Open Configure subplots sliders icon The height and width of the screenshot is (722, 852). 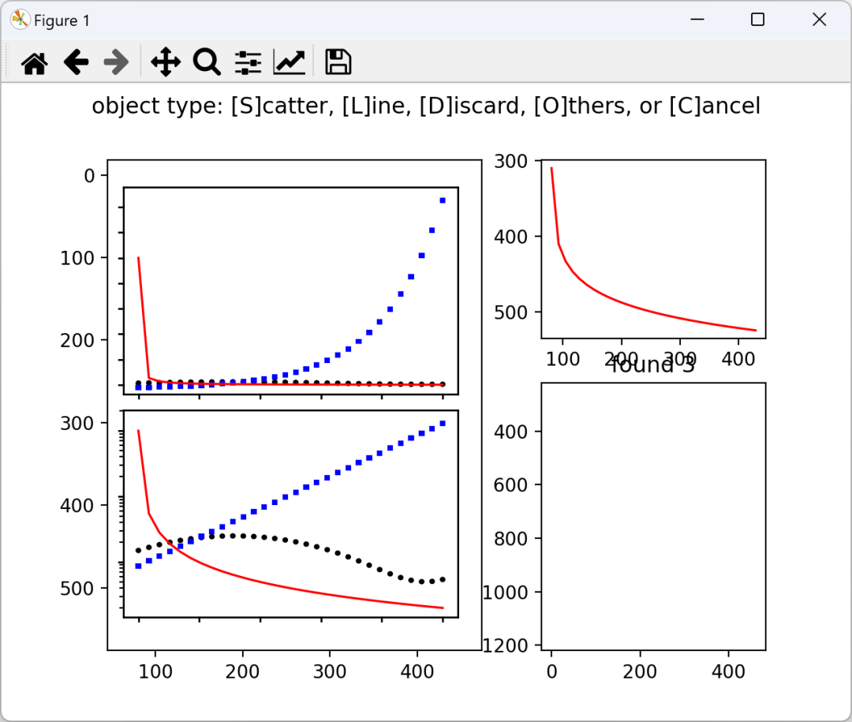[248, 62]
